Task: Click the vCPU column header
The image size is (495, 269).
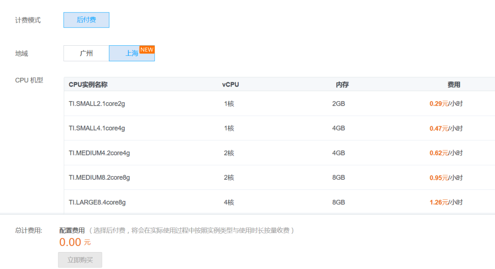Action: (x=231, y=85)
